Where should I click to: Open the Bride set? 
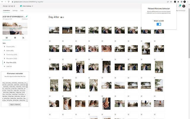point(10,51)
